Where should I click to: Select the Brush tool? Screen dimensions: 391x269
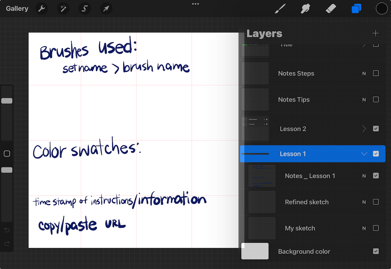click(x=280, y=8)
